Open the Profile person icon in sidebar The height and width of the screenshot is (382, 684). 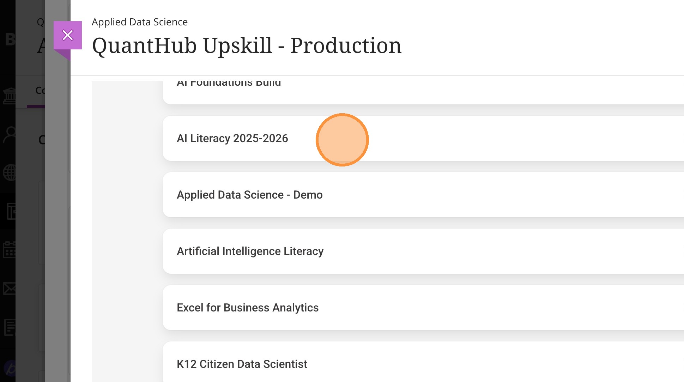point(10,134)
